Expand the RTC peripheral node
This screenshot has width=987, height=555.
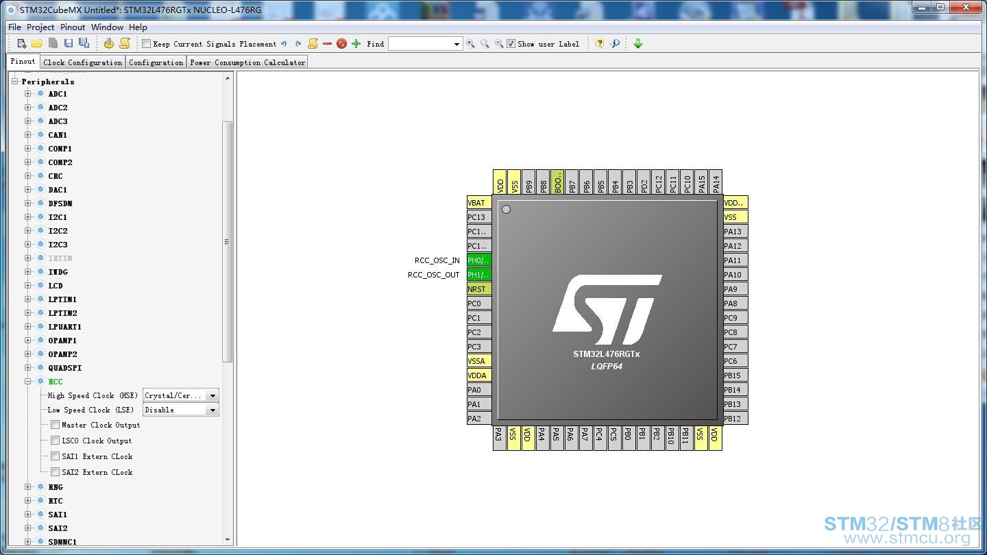tap(28, 501)
